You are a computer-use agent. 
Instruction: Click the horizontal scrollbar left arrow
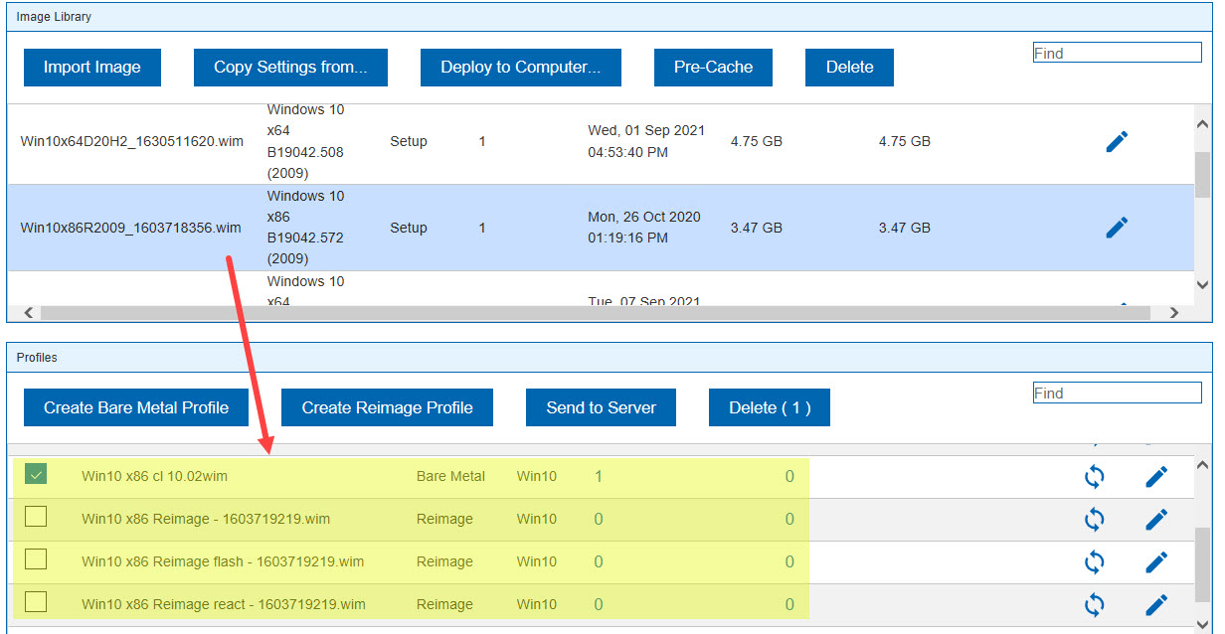tap(28, 312)
